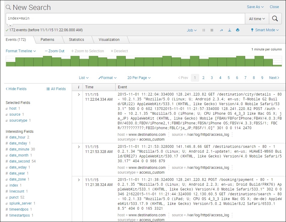This screenshot has height=222, width=286.
Task: Go to results page 5
Action: (x=228, y=78)
